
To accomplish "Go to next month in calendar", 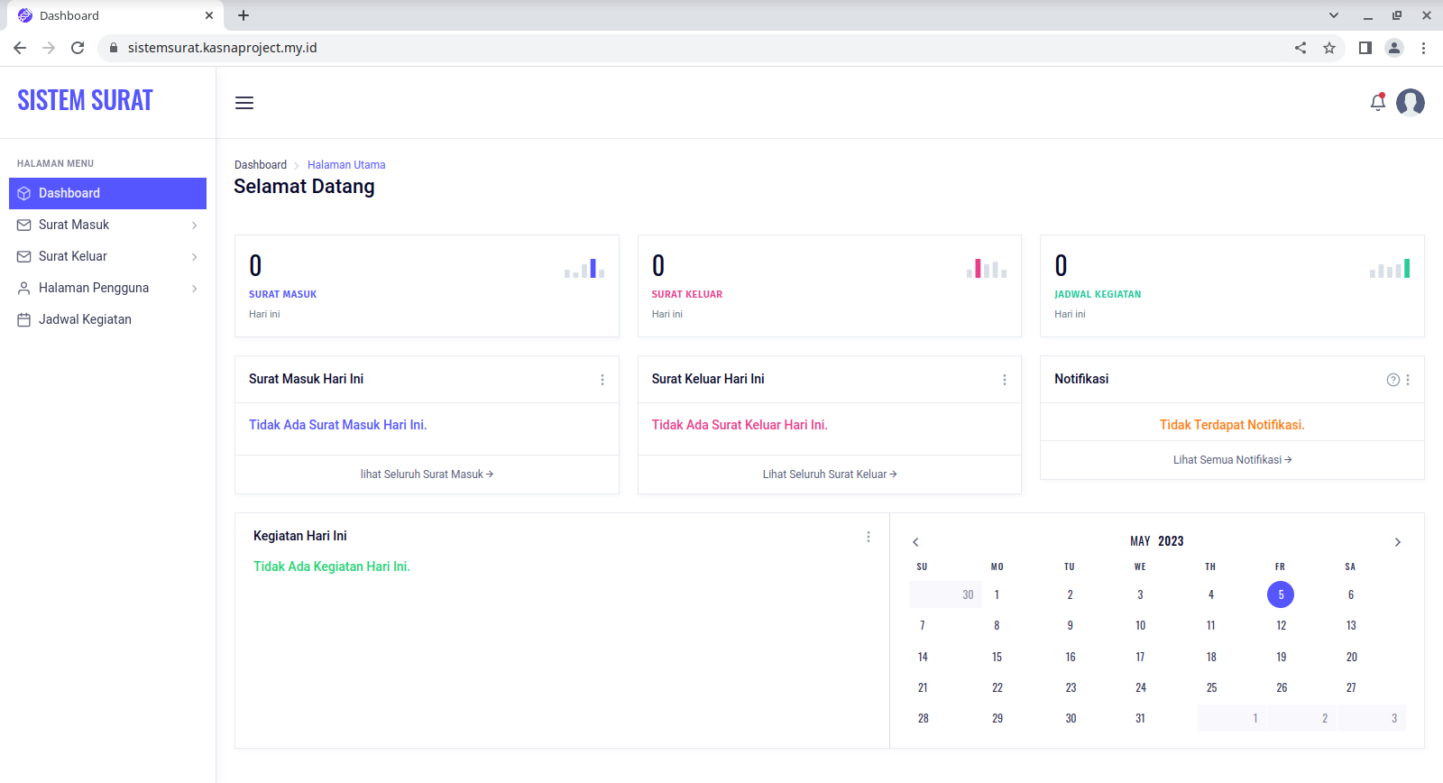I will coord(1397,542).
